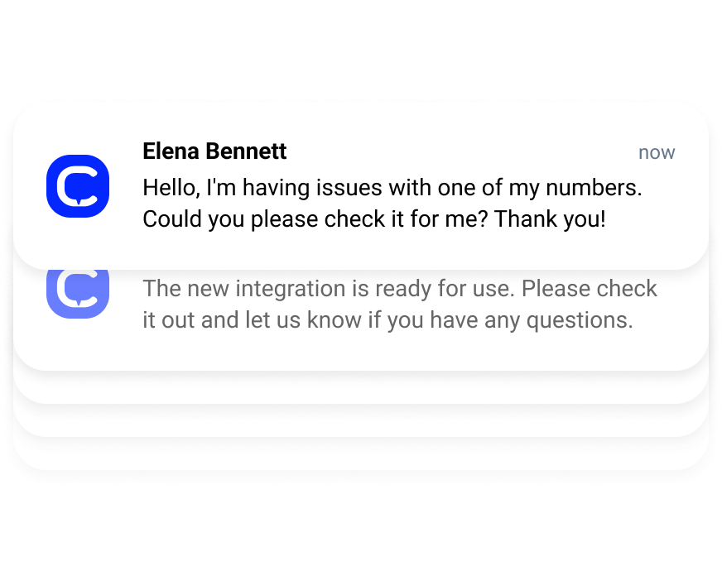The height and width of the screenshot is (571, 722).
Task: Click "one of my numbers" in the message
Action: (547, 188)
